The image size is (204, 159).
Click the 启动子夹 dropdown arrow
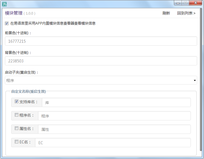coord(195,80)
